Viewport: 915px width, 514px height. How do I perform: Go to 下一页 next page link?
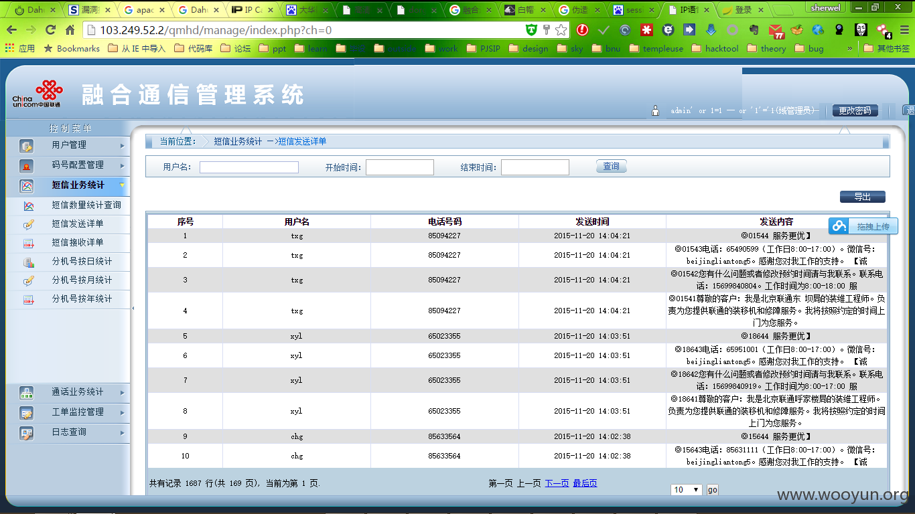557,483
